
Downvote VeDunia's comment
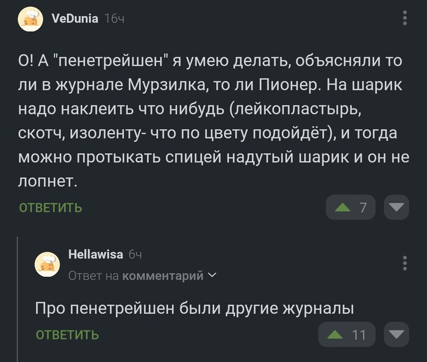tap(396, 208)
